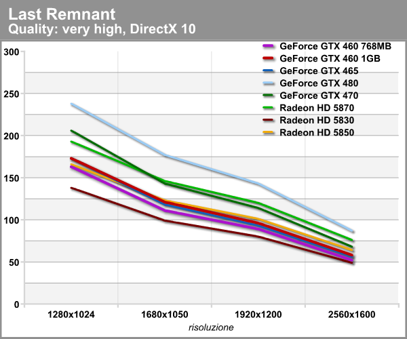407x339 pixels.
Task: Click the orange Radeon HD 5850 legend swatch
Action: tap(268, 132)
